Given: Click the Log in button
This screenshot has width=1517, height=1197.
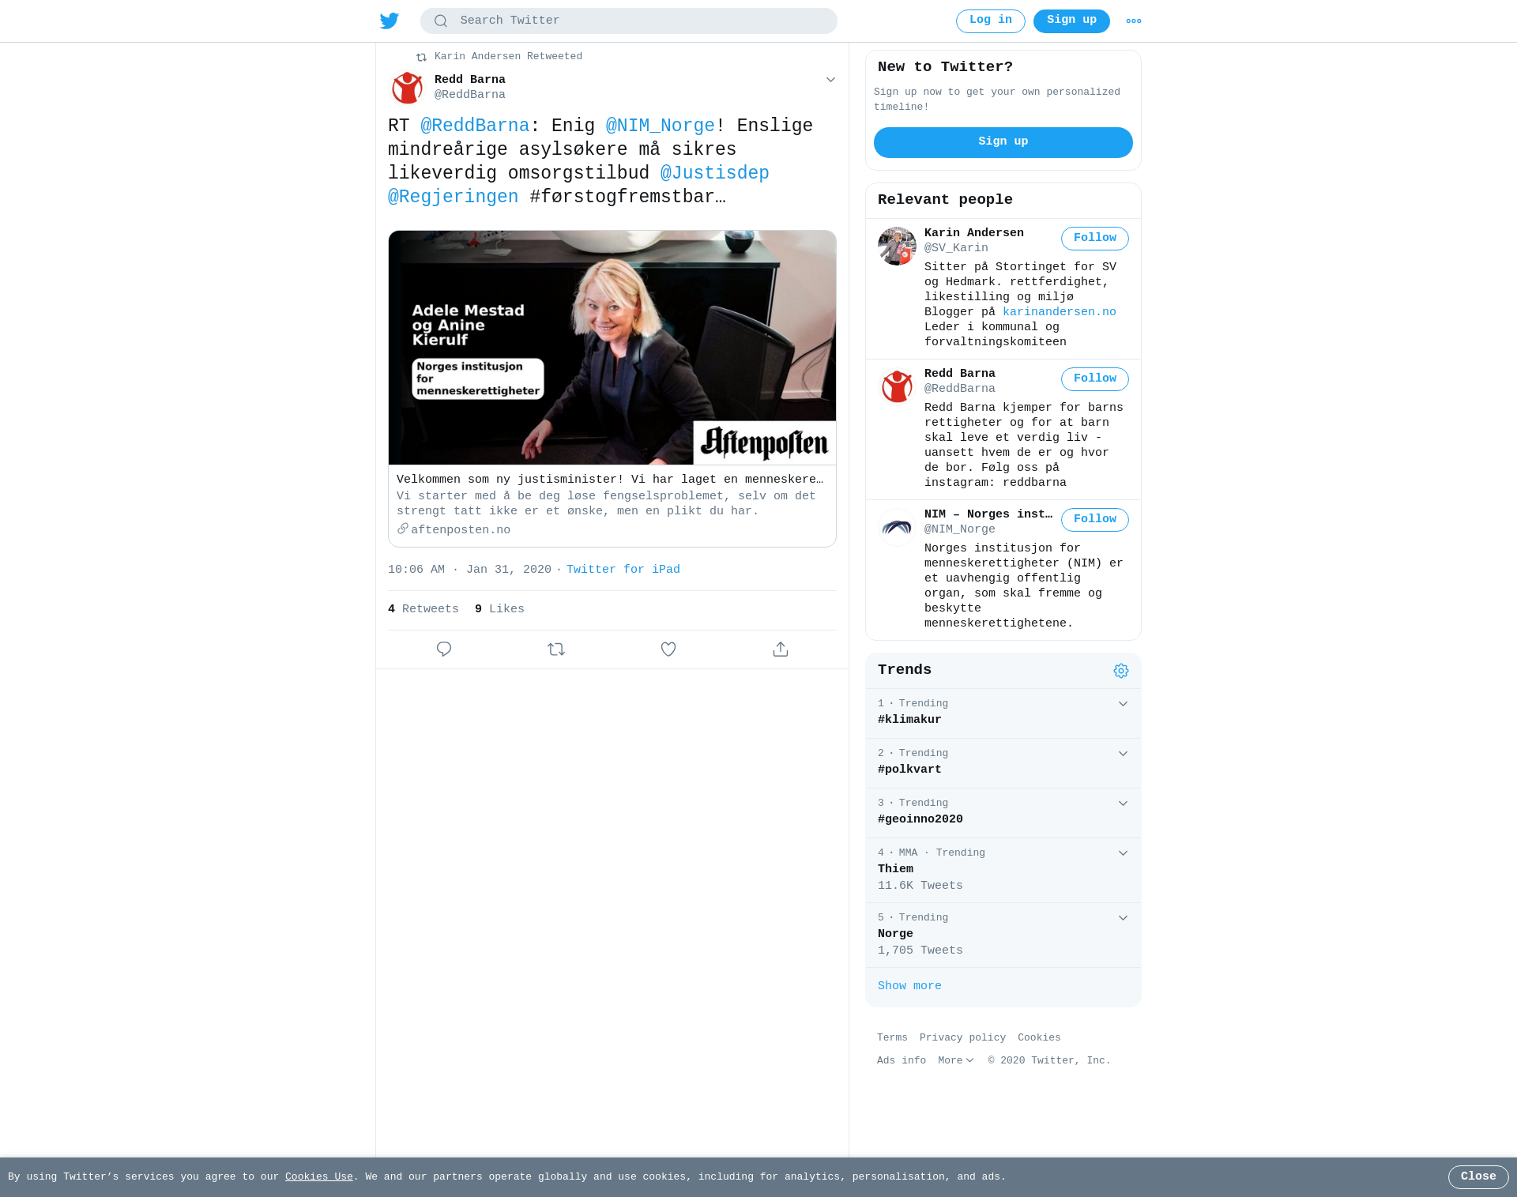Looking at the screenshot, I should coord(991,21).
